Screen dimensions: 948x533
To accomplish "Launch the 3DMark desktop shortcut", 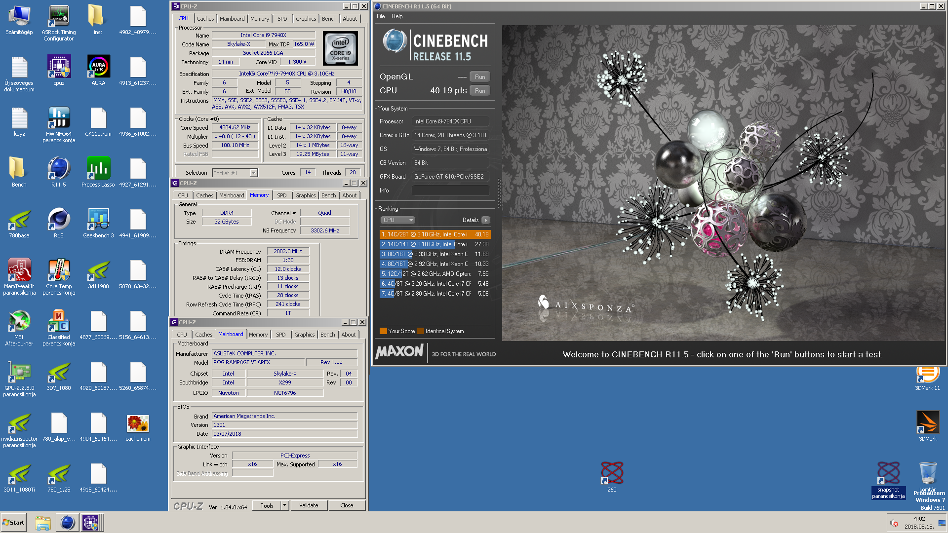I will [928, 426].
